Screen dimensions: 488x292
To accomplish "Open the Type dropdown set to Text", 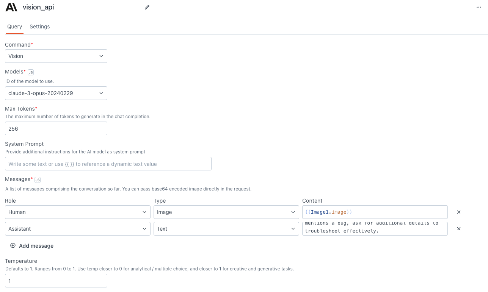I will pyautogui.click(x=226, y=229).
